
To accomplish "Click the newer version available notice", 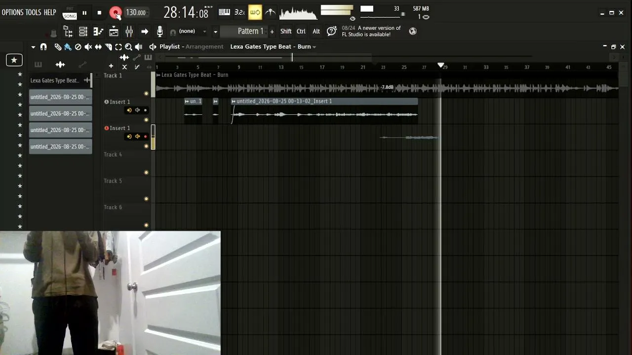I will [371, 31].
